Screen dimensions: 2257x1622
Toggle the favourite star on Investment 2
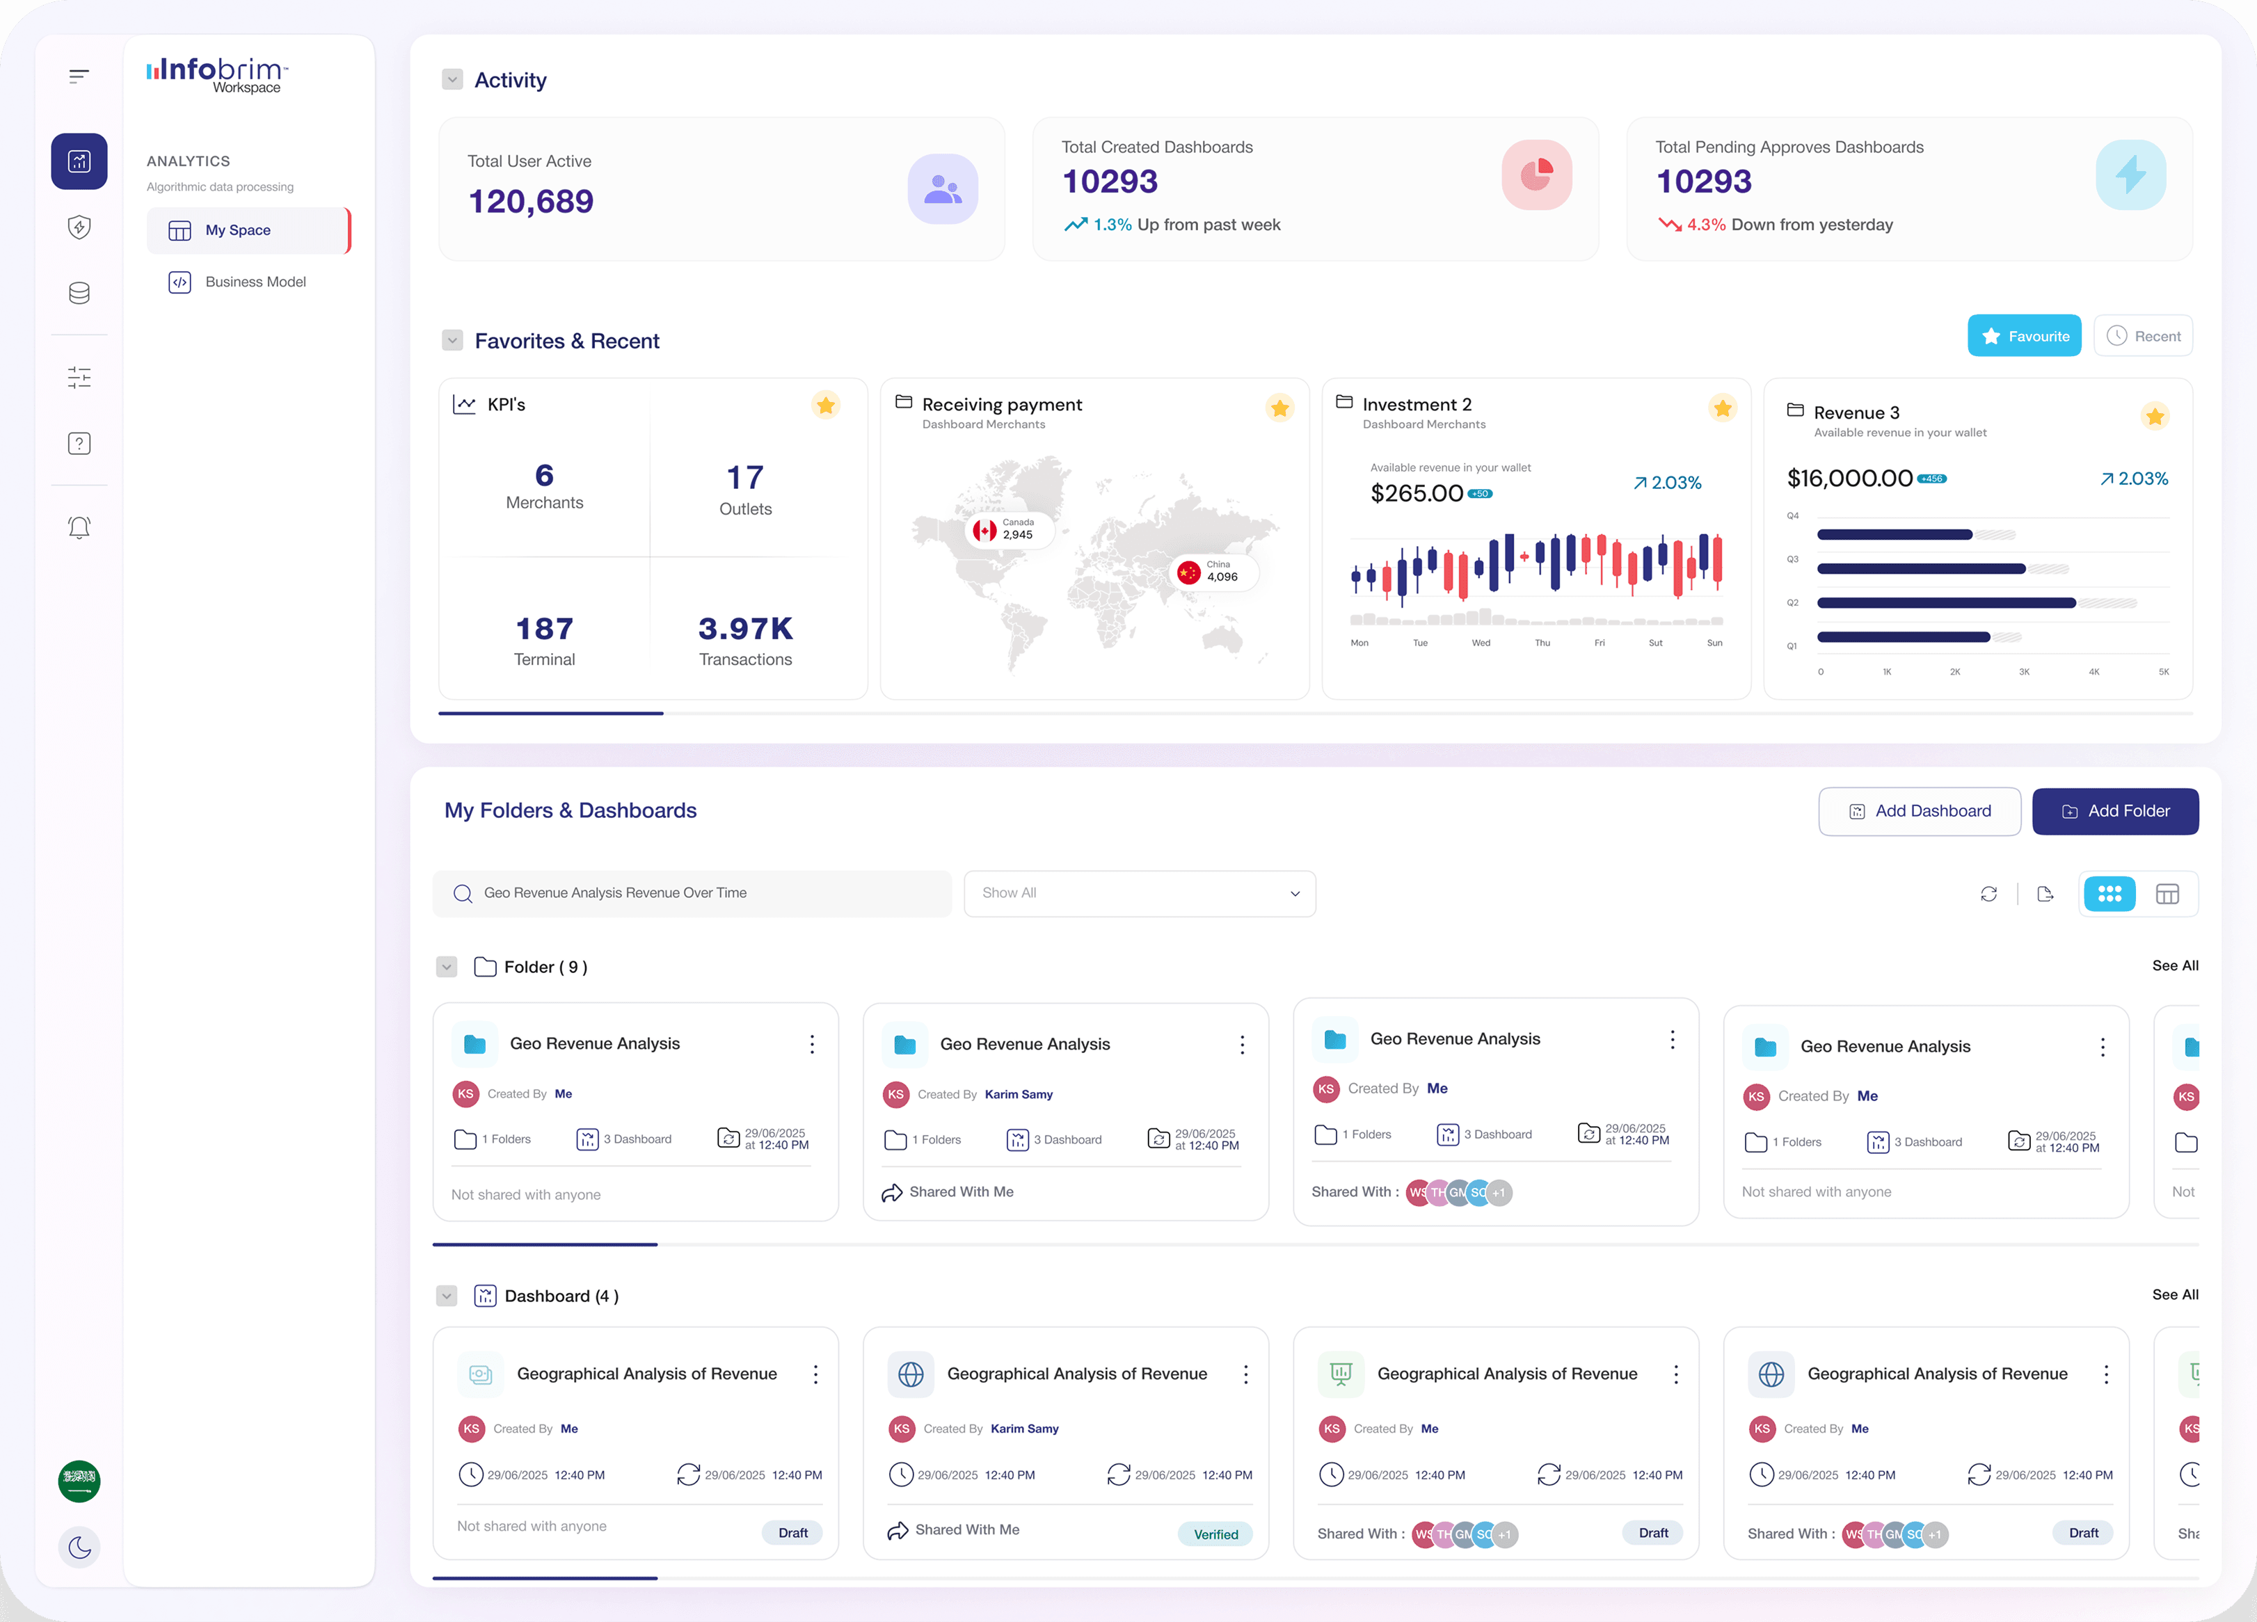point(1723,407)
